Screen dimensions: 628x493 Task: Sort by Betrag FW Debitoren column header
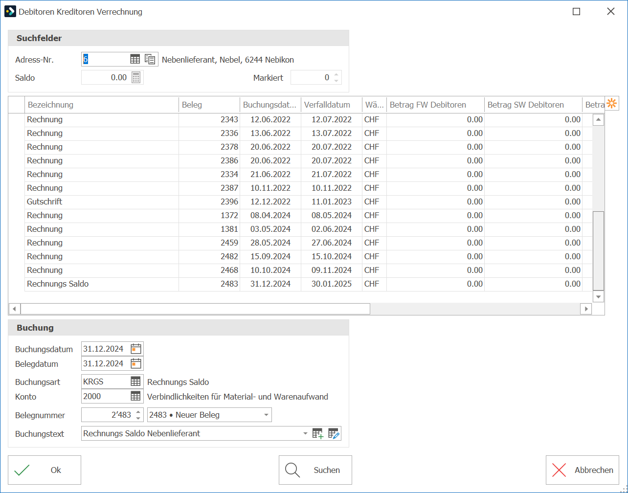coord(435,105)
